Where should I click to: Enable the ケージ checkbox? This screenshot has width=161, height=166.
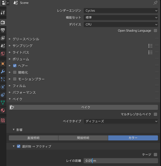point(155,155)
